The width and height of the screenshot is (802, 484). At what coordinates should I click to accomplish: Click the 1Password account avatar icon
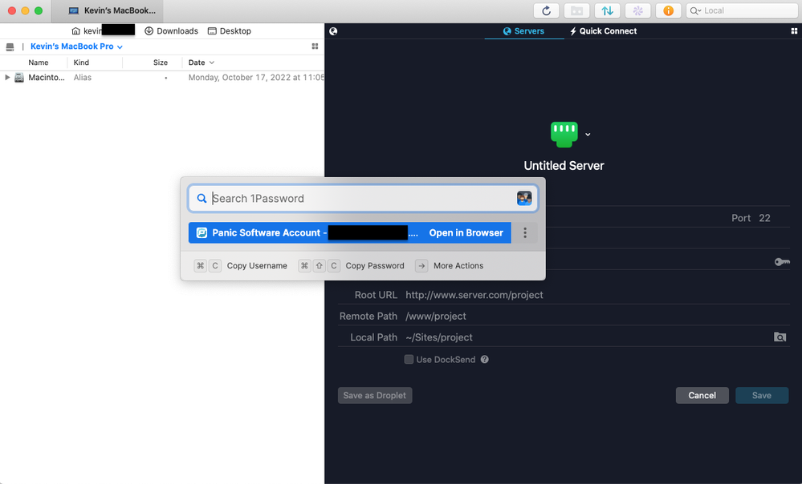tap(524, 198)
